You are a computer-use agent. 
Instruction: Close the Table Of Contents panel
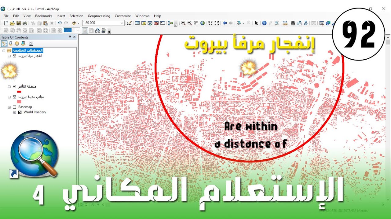tap(74, 37)
